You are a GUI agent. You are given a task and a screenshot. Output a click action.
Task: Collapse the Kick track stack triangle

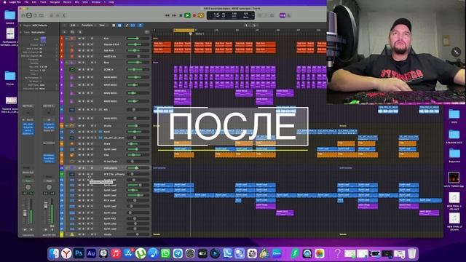66,39
